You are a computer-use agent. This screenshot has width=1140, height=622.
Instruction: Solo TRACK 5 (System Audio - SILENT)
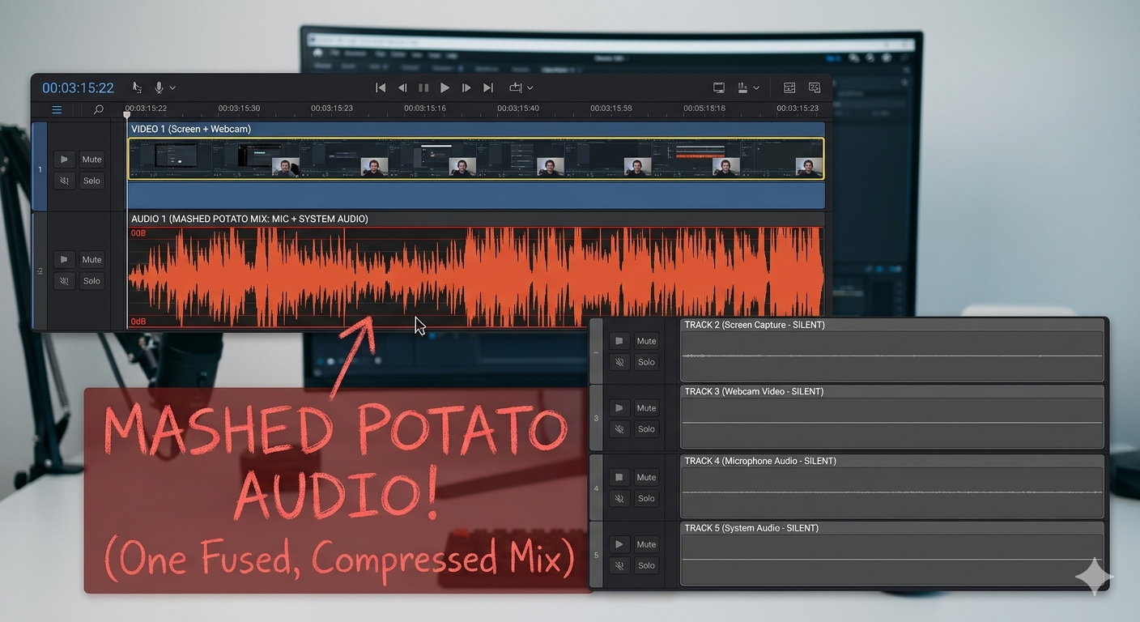click(x=646, y=565)
